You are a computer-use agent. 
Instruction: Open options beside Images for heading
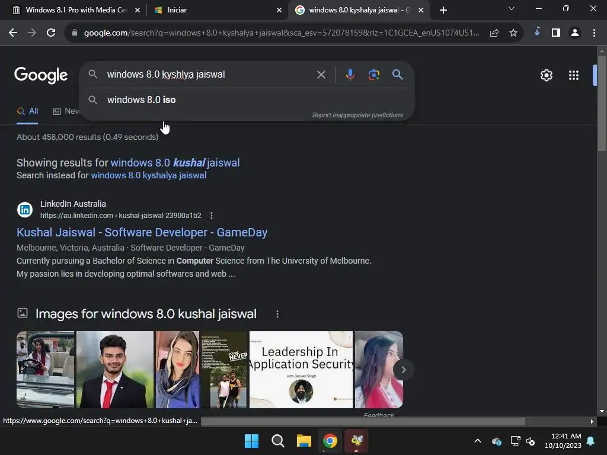click(277, 314)
